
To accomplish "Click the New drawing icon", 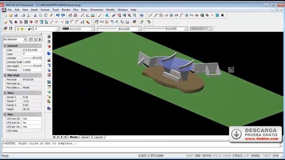I will pos(6,16).
